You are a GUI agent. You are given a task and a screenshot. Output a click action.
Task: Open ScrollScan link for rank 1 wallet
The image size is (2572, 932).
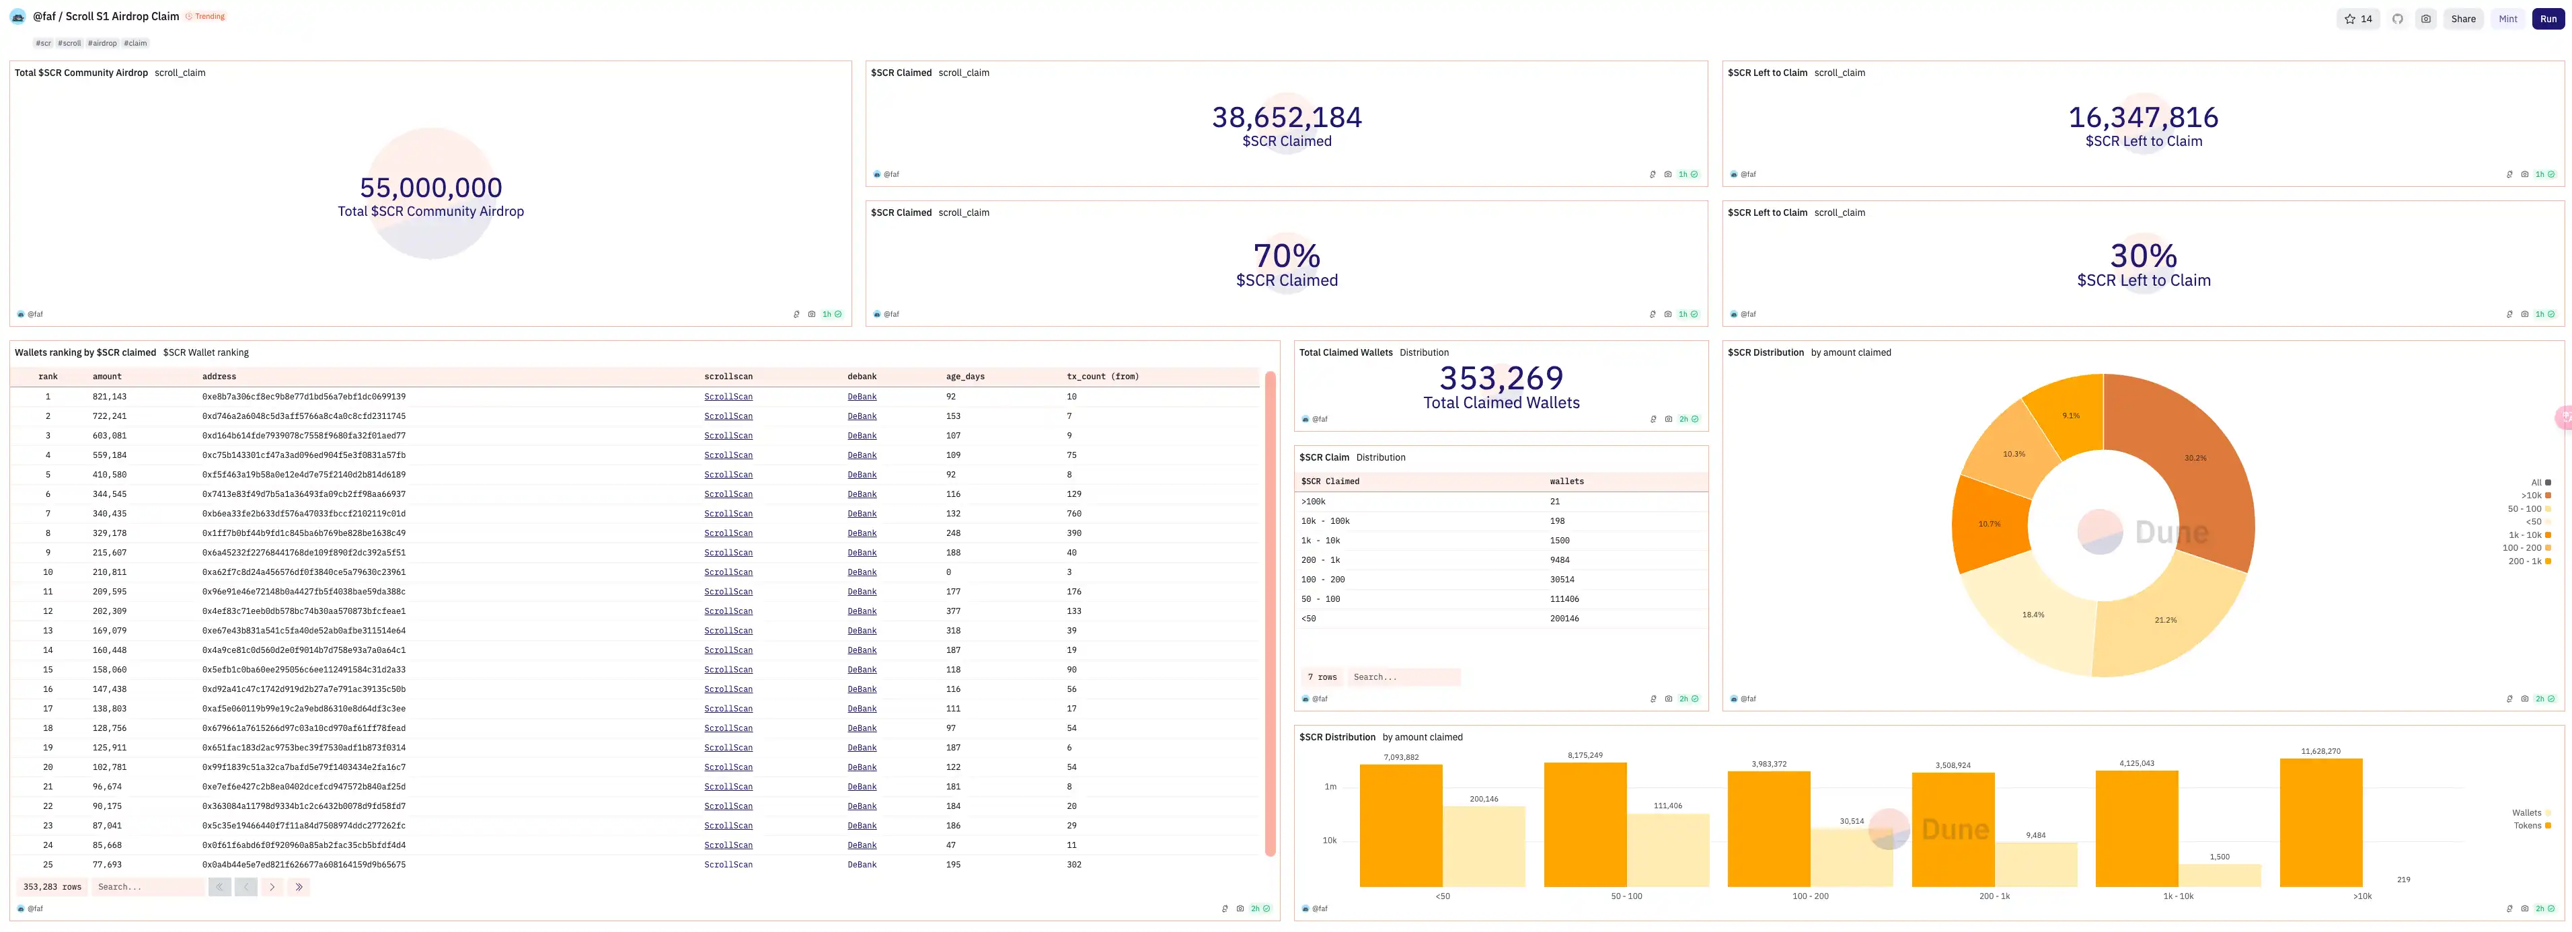pyautogui.click(x=728, y=396)
